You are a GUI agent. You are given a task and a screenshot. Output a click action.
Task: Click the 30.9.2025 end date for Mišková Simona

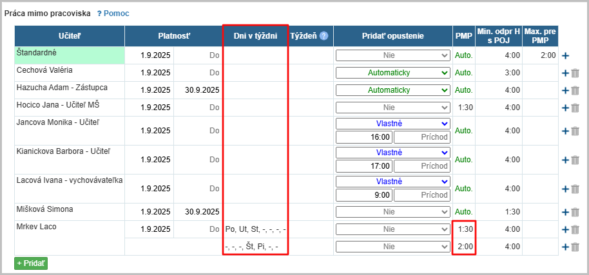(x=202, y=212)
